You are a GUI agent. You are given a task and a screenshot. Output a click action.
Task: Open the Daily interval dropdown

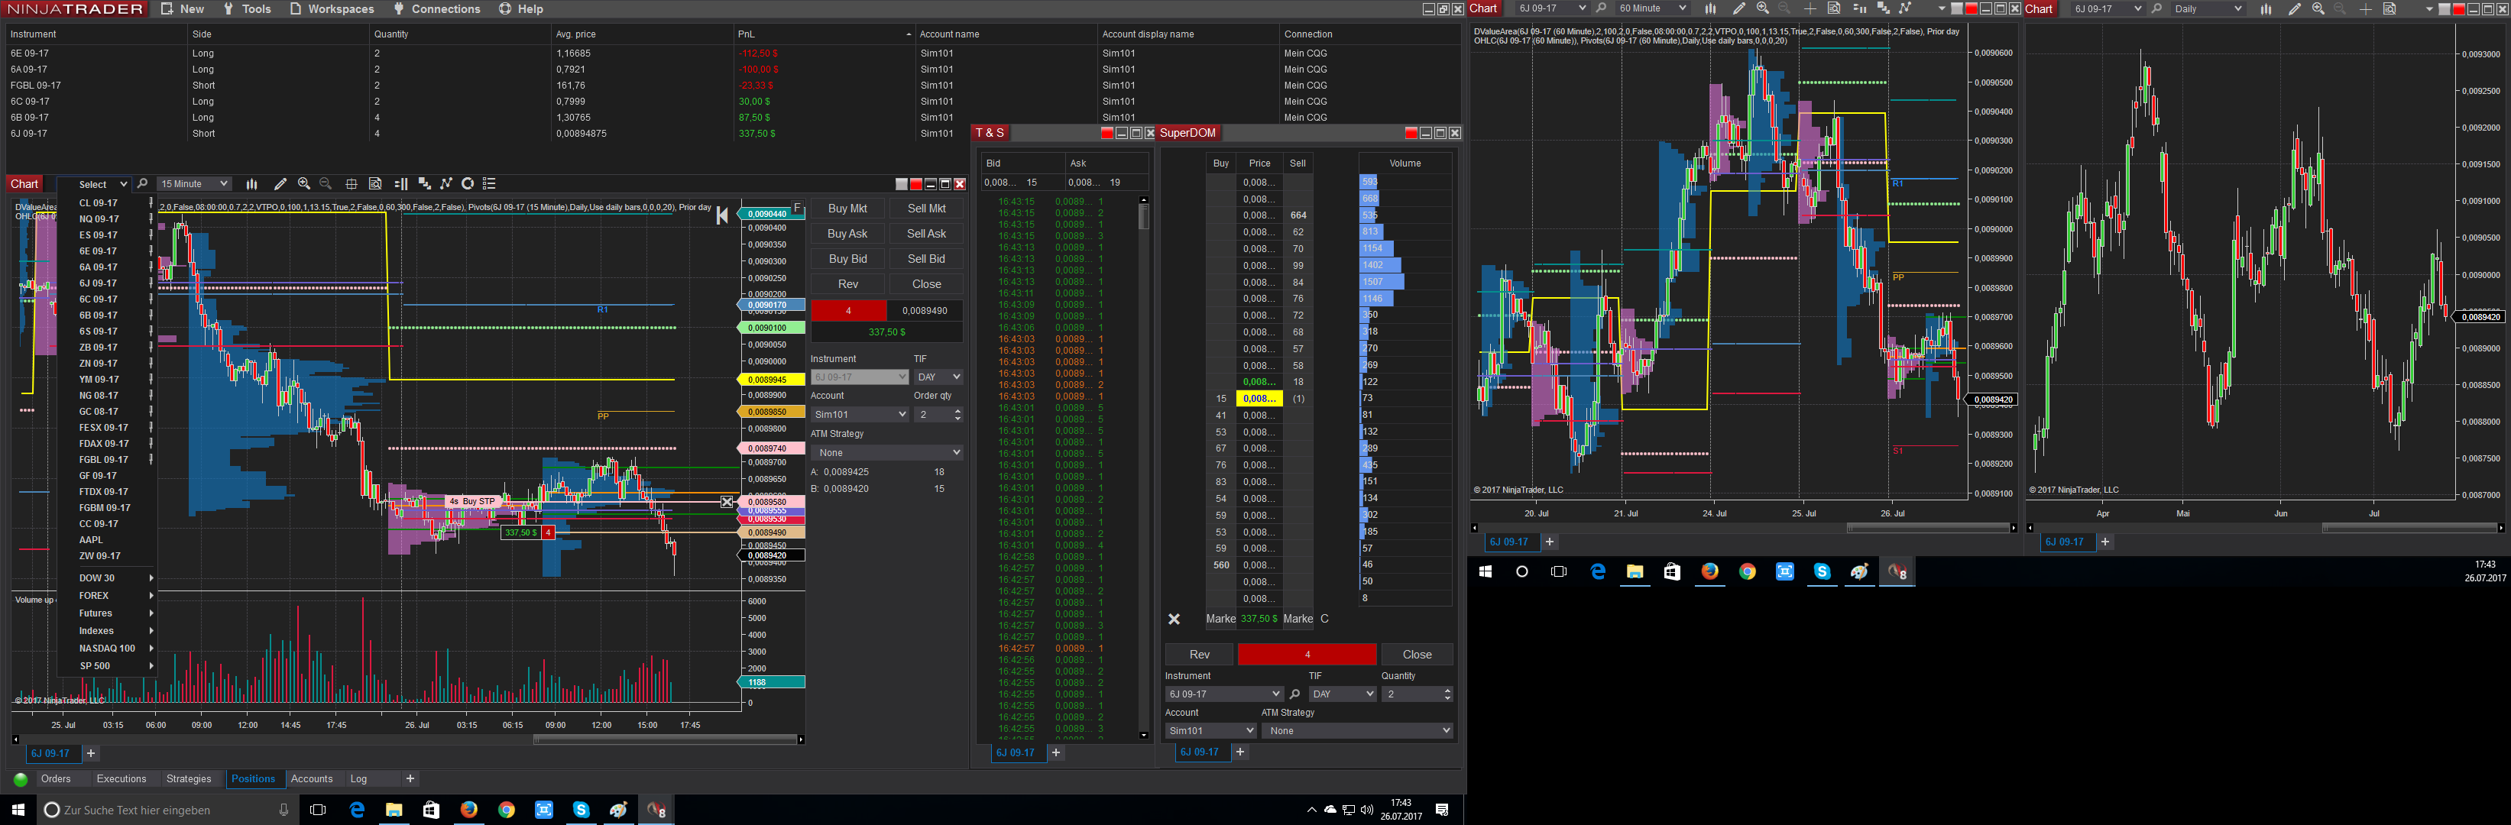pyautogui.click(x=2208, y=8)
